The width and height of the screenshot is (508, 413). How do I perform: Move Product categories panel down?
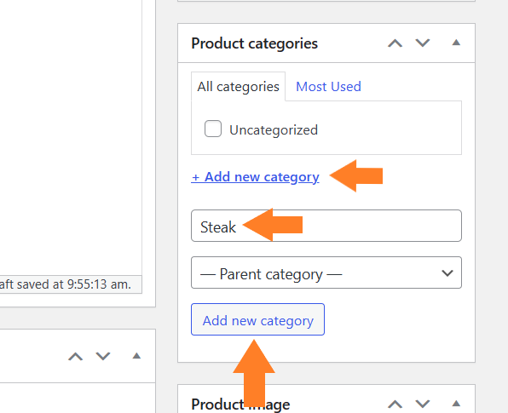[x=423, y=43]
